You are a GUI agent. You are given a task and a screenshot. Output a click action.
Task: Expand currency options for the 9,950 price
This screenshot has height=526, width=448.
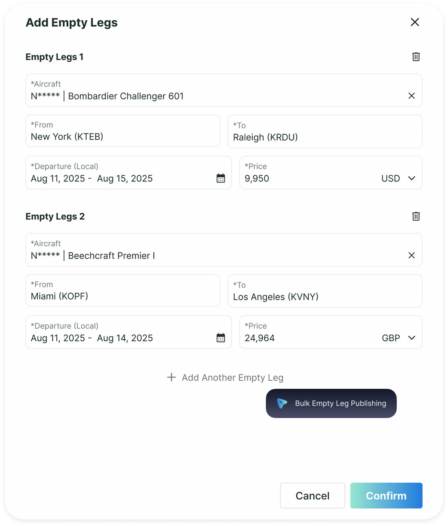click(411, 178)
